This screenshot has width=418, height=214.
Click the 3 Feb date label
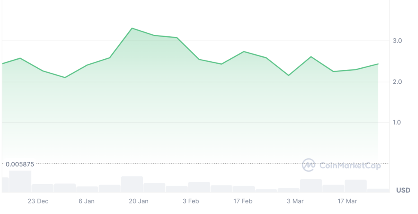[191, 201]
